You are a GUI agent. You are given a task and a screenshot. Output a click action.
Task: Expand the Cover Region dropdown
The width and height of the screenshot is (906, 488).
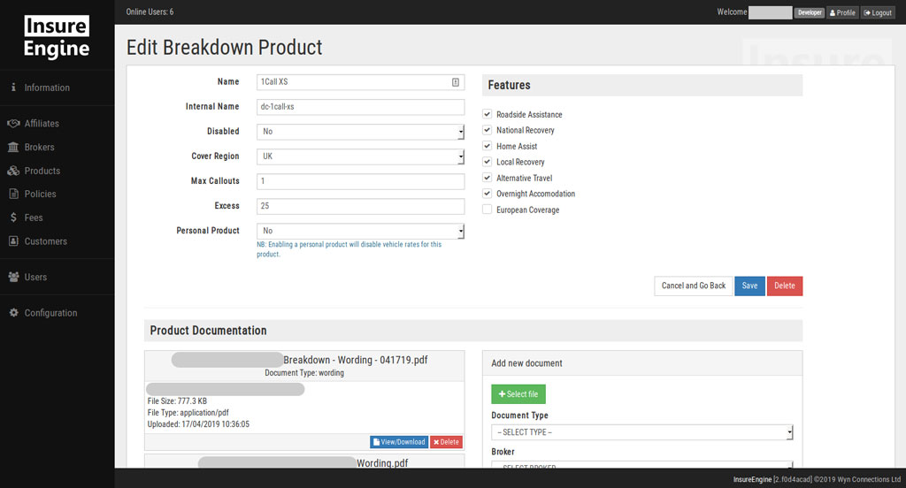pyautogui.click(x=360, y=156)
